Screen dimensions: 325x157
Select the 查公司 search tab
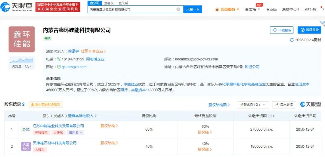[94, 3]
